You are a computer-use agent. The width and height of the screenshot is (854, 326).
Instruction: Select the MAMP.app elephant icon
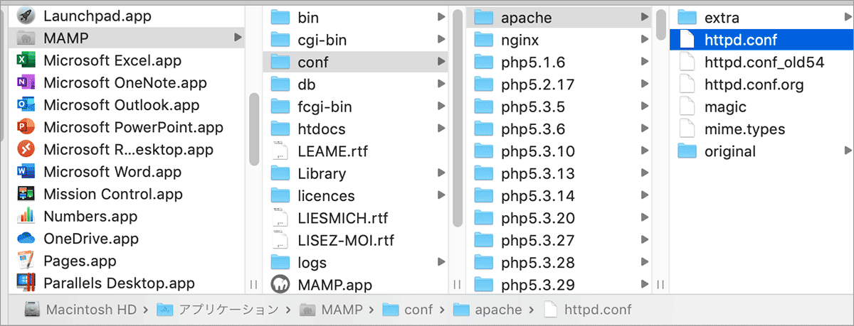coord(281,285)
